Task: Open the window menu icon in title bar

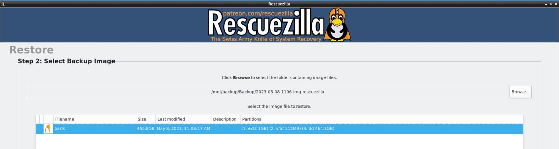Action: pyautogui.click(x=3, y=4)
